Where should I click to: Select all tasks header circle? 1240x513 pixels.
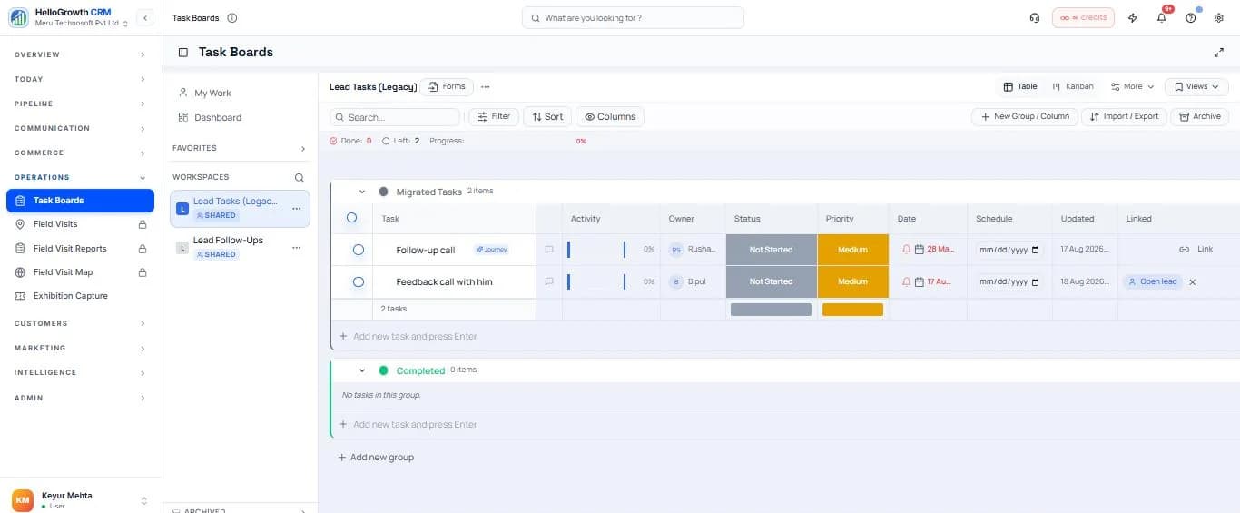tap(352, 218)
